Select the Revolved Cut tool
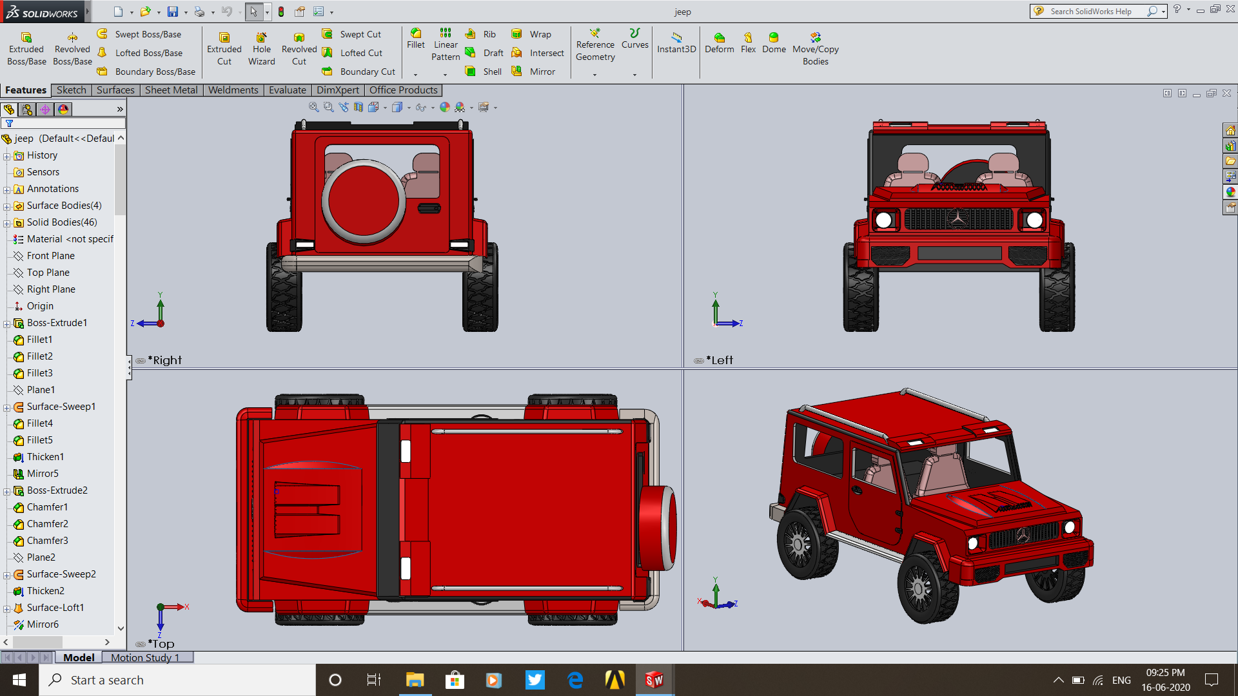The height and width of the screenshot is (696, 1238). pyautogui.click(x=299, y=49)
